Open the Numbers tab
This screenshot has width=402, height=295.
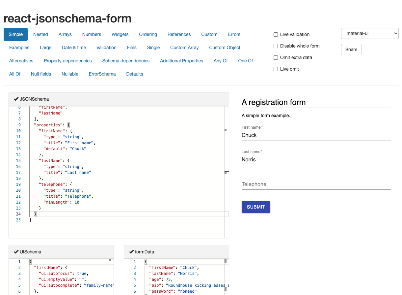tap(92, 34)
